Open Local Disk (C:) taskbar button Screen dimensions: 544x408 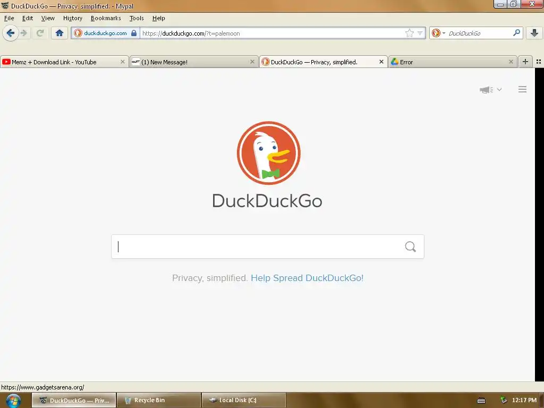click(244, 401)
